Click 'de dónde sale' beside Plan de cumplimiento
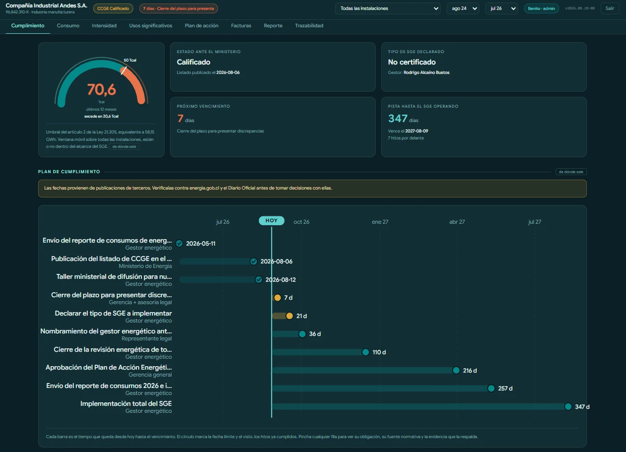 click(x=571, y=172)
